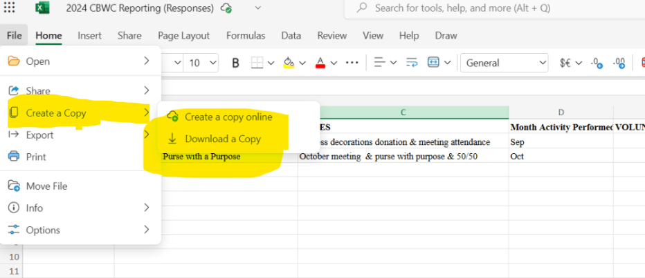Click the Borders icon in ribbon
Image resolution: width=645 pixels, height=278 pixels.
pyautogui.click(x=257, y=63)
